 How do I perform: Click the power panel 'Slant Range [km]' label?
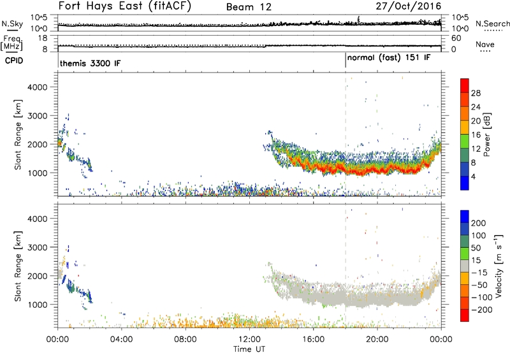pos(18,134)
